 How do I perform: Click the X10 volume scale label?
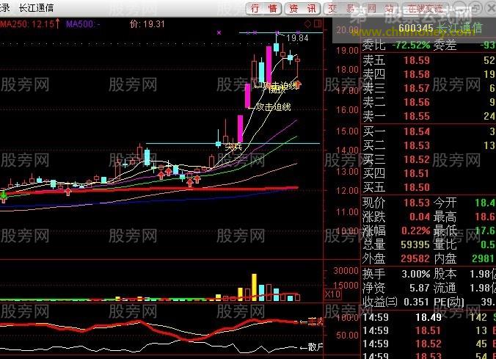pyautogui.click(x=332, y=294)
